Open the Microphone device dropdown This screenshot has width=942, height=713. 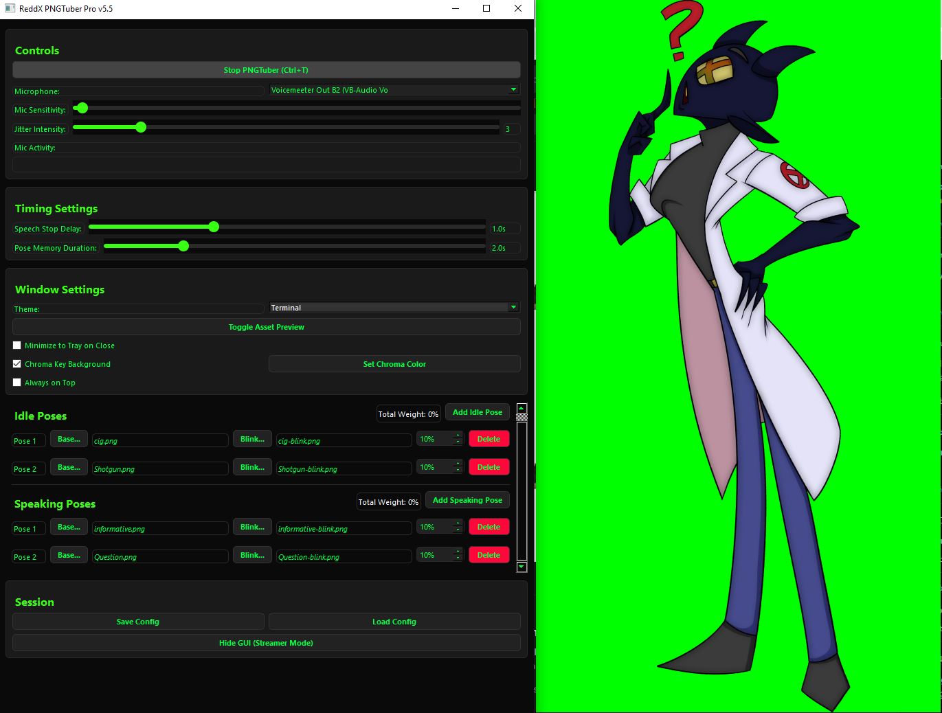coord(394,90)
